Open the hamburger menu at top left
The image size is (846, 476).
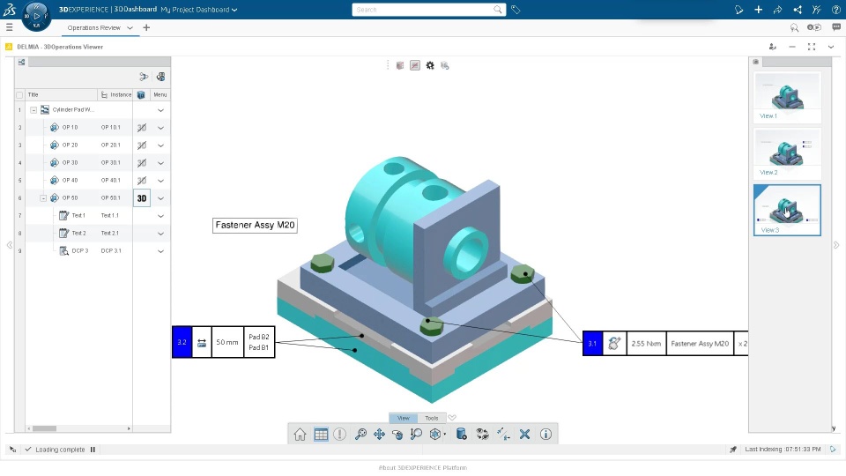(9, 27)
